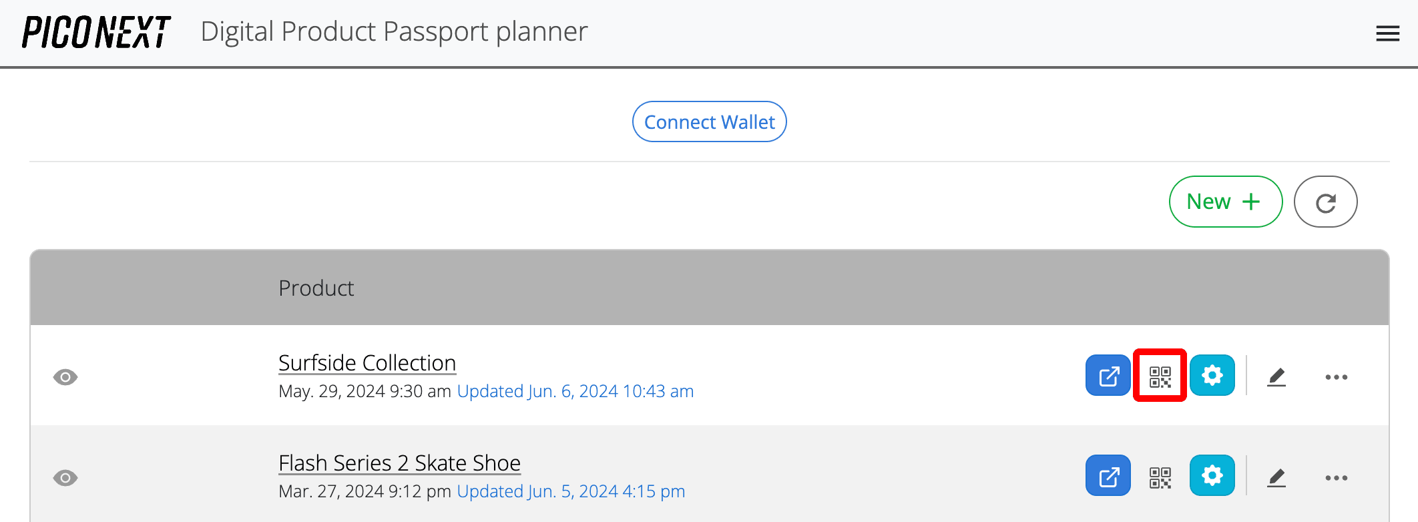Open external link for Flash Series 2
Screen dimensions: 1418x522
pos(1108,476)
